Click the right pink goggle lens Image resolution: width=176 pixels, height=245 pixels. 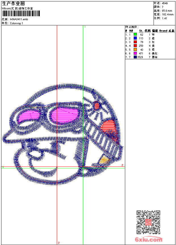pos(65,116)
